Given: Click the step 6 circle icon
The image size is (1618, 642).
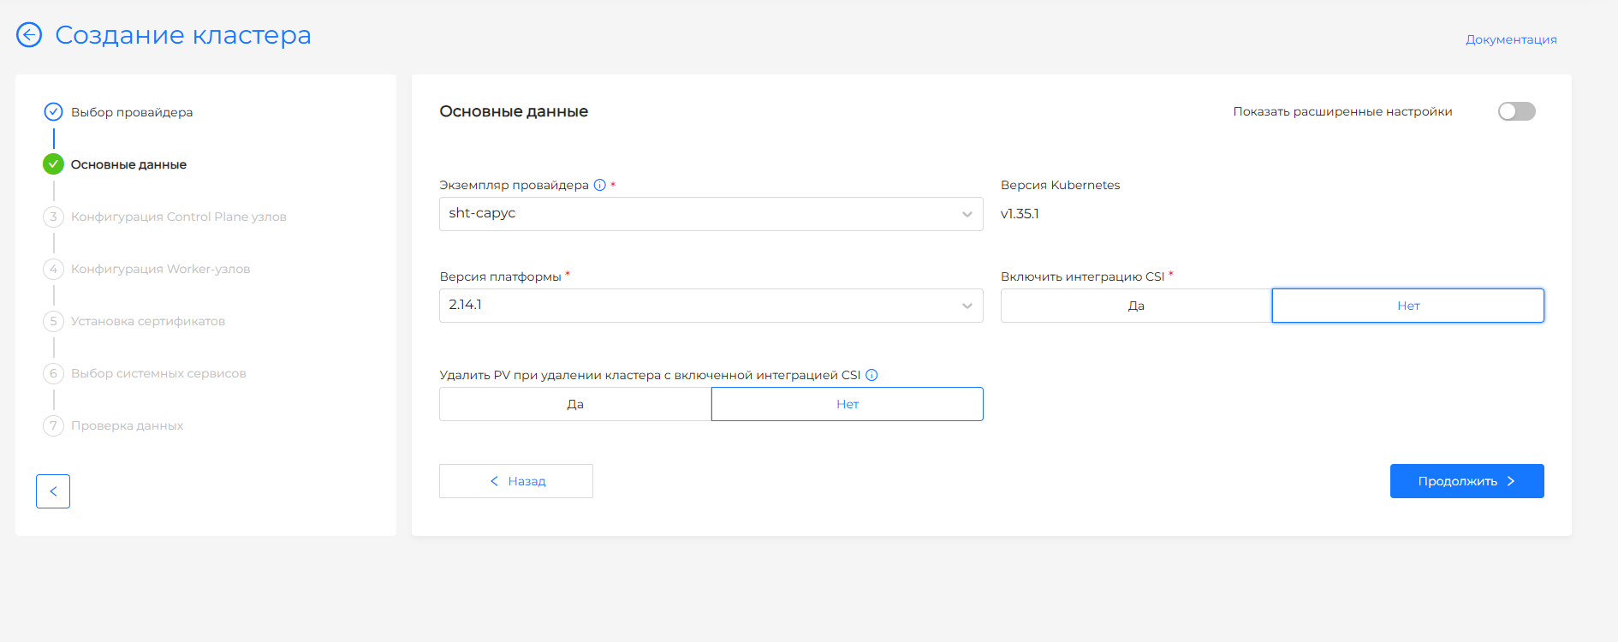Looking at the screenshot, I should tap(53, 373).
